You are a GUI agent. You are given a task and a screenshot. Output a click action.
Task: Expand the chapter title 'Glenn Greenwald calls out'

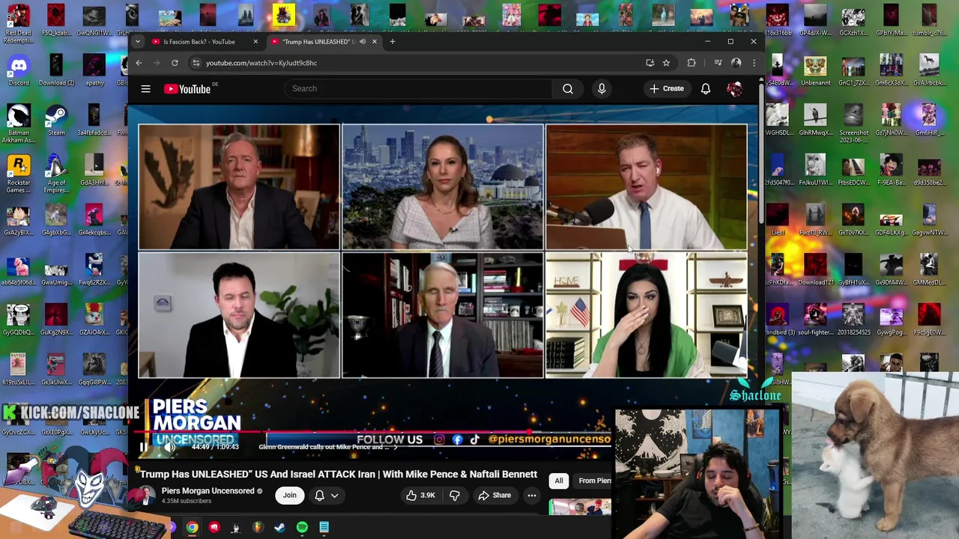pyautogui.click(x=327, y=447)
